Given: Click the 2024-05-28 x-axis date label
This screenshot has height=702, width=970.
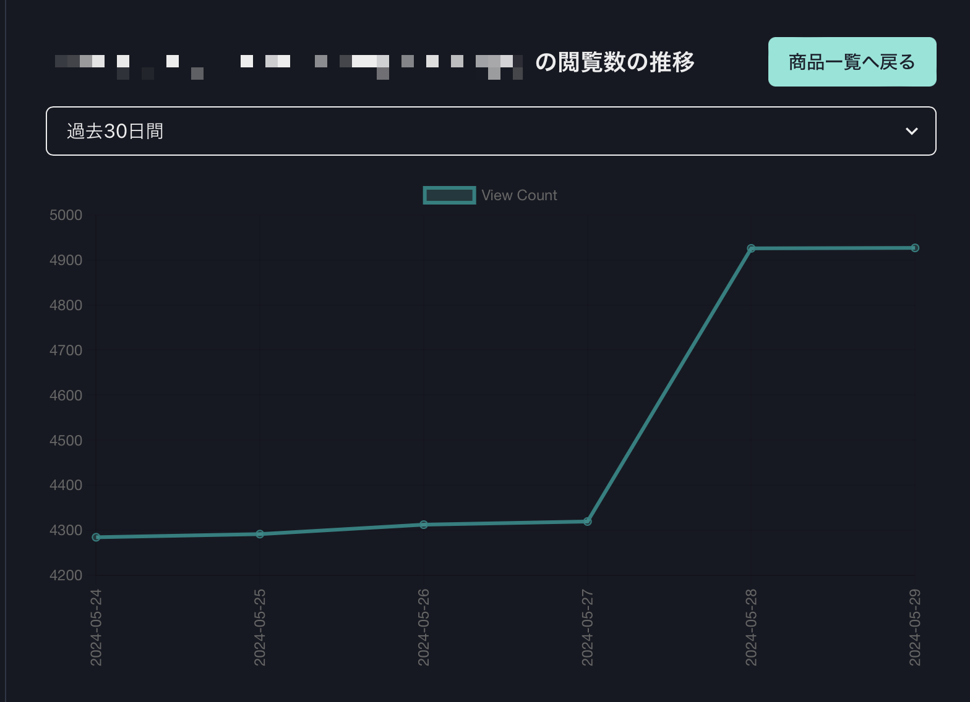Looking at the screenshot, I should pos(751,627).
